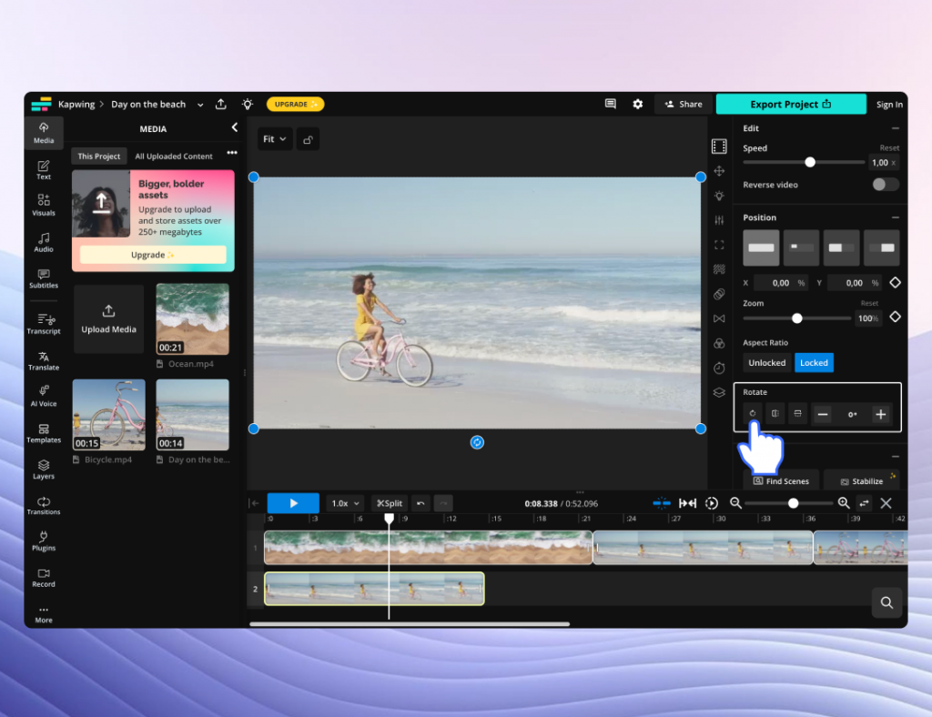Open the 1.0x playback speed dropdown

(345, 503)
